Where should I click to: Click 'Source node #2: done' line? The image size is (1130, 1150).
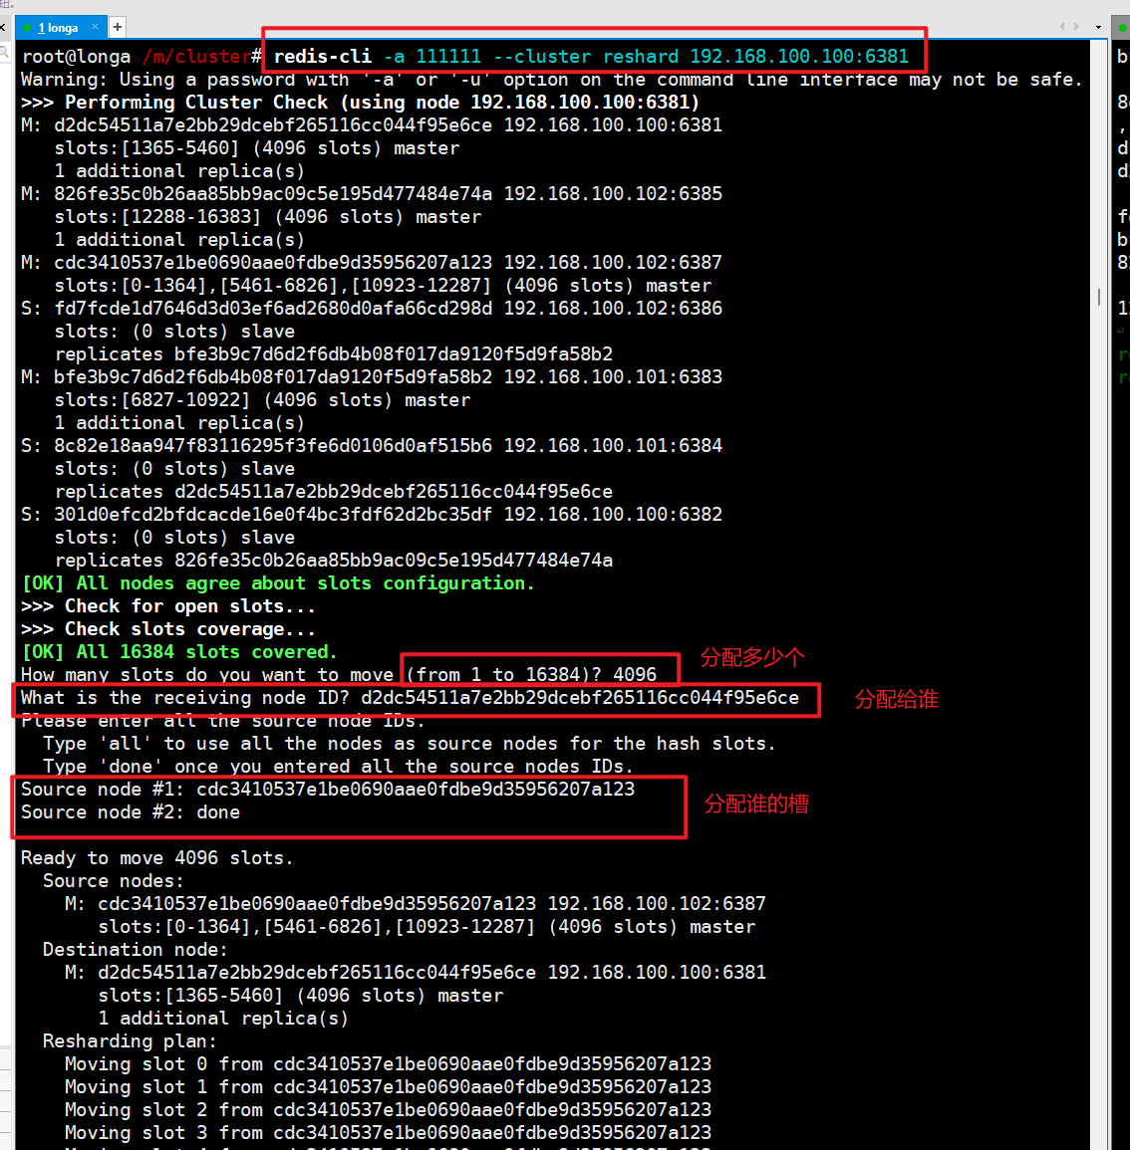tap(130, 811)
